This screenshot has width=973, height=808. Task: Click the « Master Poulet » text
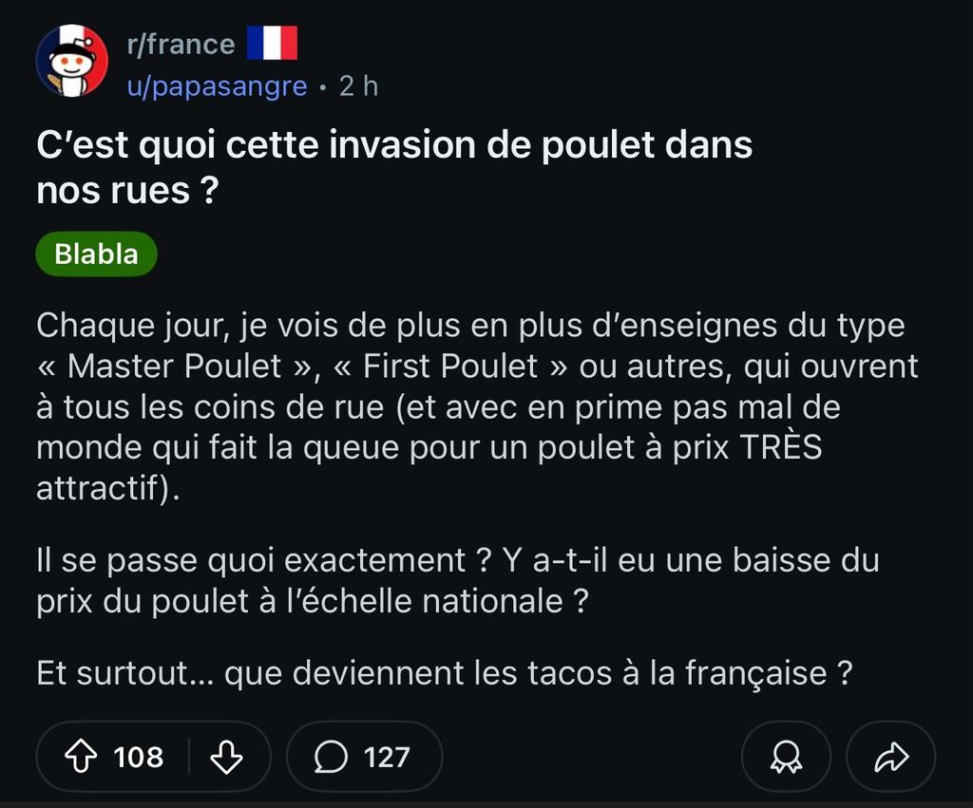(175, 366)
